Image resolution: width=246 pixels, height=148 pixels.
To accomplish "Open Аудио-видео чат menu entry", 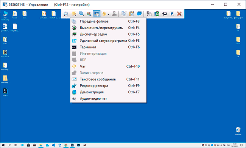I will (x=108, y=99).
